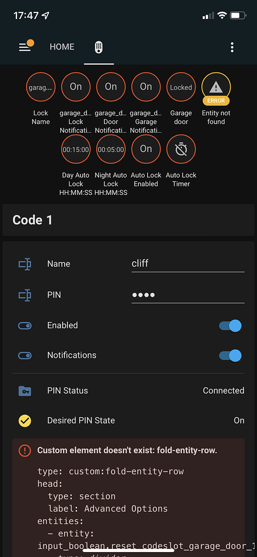The height and width of the screenshot is (557, 257).
Task: Turn off the Notifications toggle
Action: point(230,355)
